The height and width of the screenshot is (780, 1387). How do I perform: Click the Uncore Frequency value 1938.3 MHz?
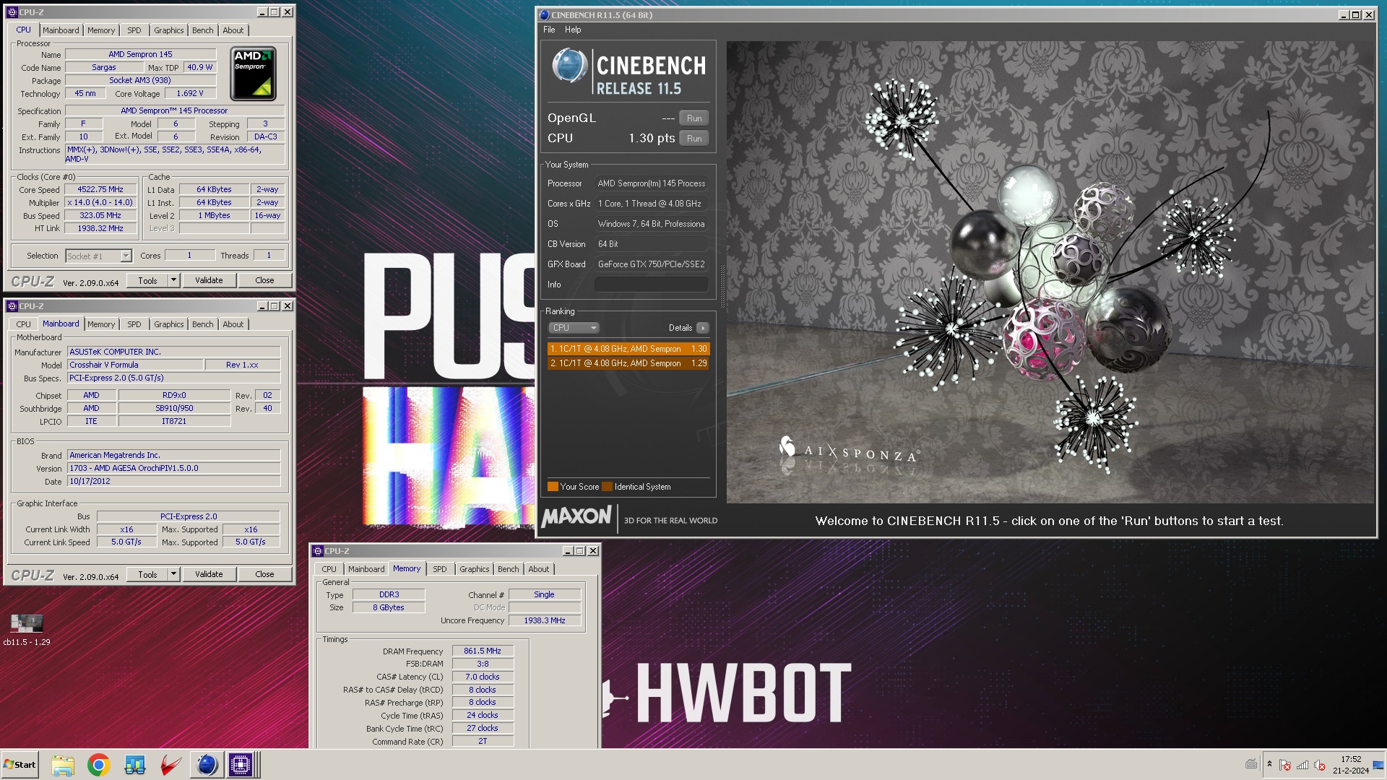click(545, 620)
